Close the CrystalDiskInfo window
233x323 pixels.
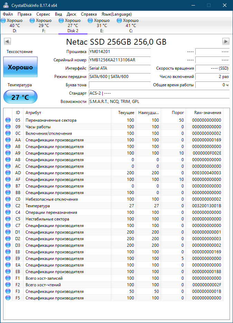pos(225,5)
